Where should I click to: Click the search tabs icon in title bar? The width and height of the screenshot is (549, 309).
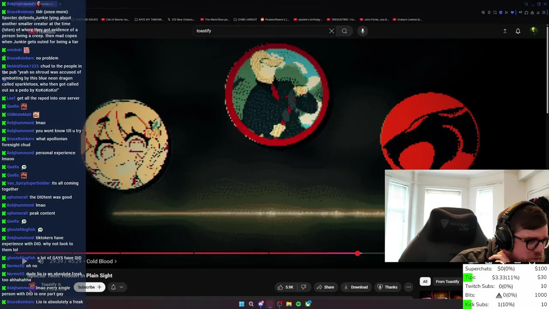(526, 4)
